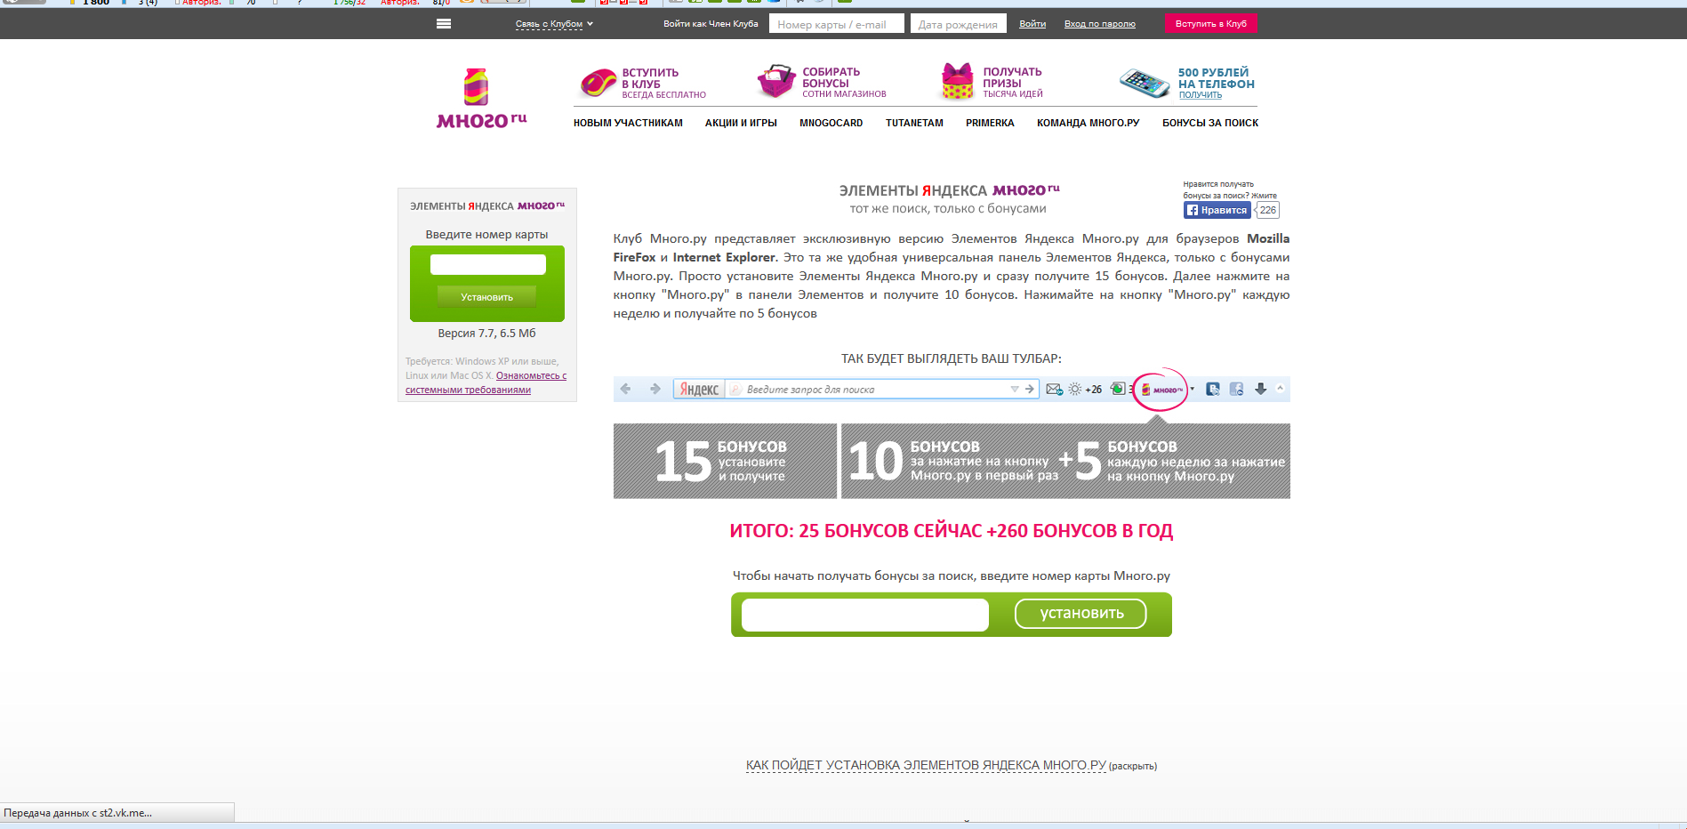
Task: Open Собирать бонусы сотни магазинов
Action: coord(844,83)
